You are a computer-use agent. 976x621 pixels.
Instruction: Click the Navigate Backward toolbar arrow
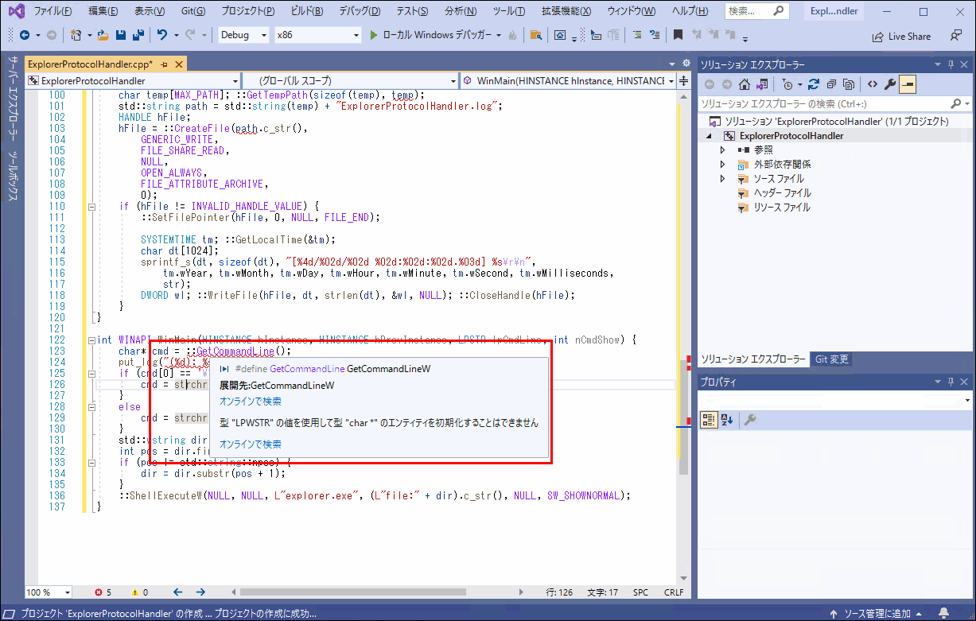pyautogui.click(x=24, y=35)
